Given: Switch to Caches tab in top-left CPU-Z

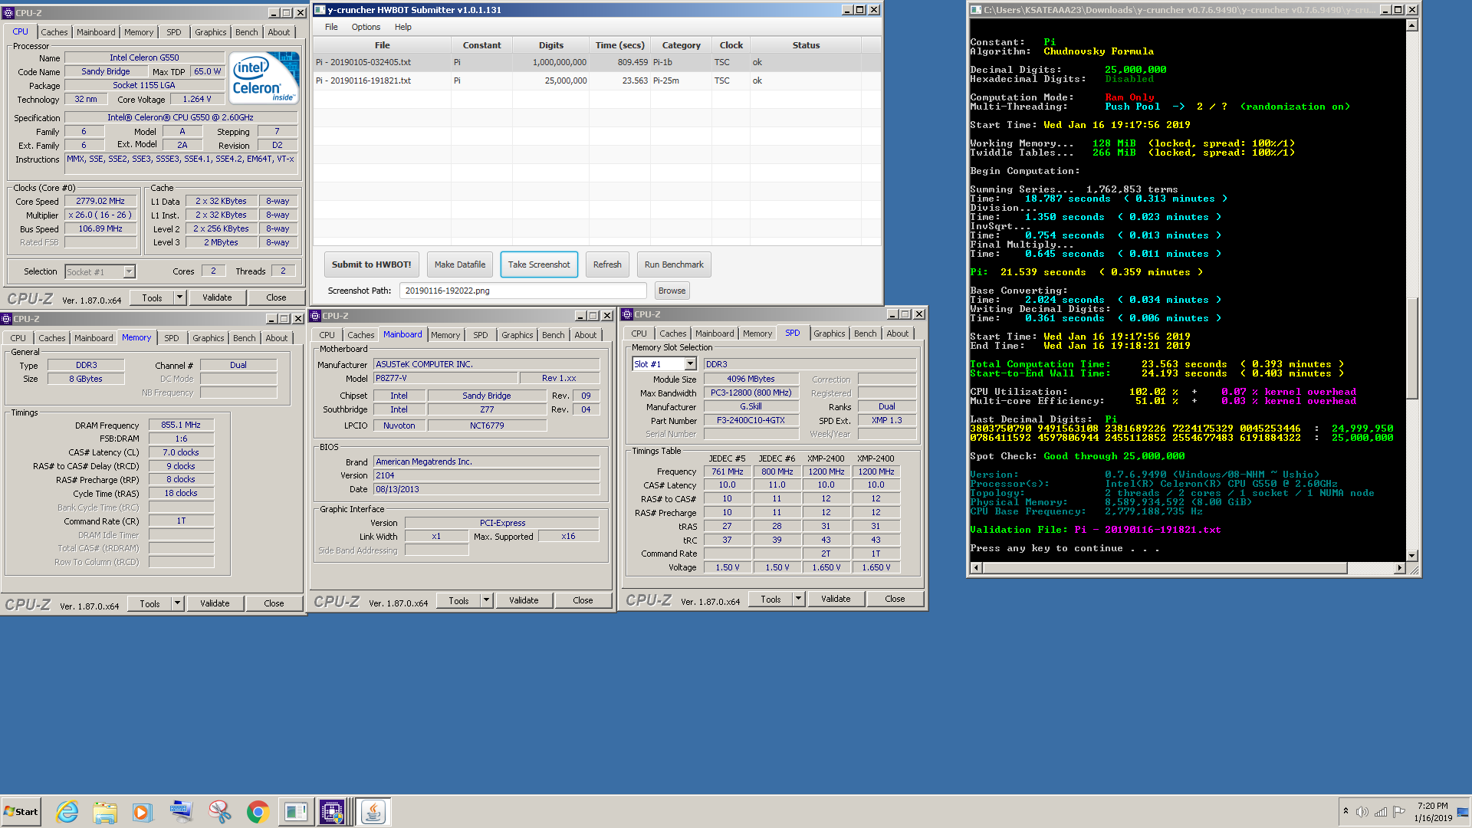Looking at the screenshot, I should click(54, 32).
